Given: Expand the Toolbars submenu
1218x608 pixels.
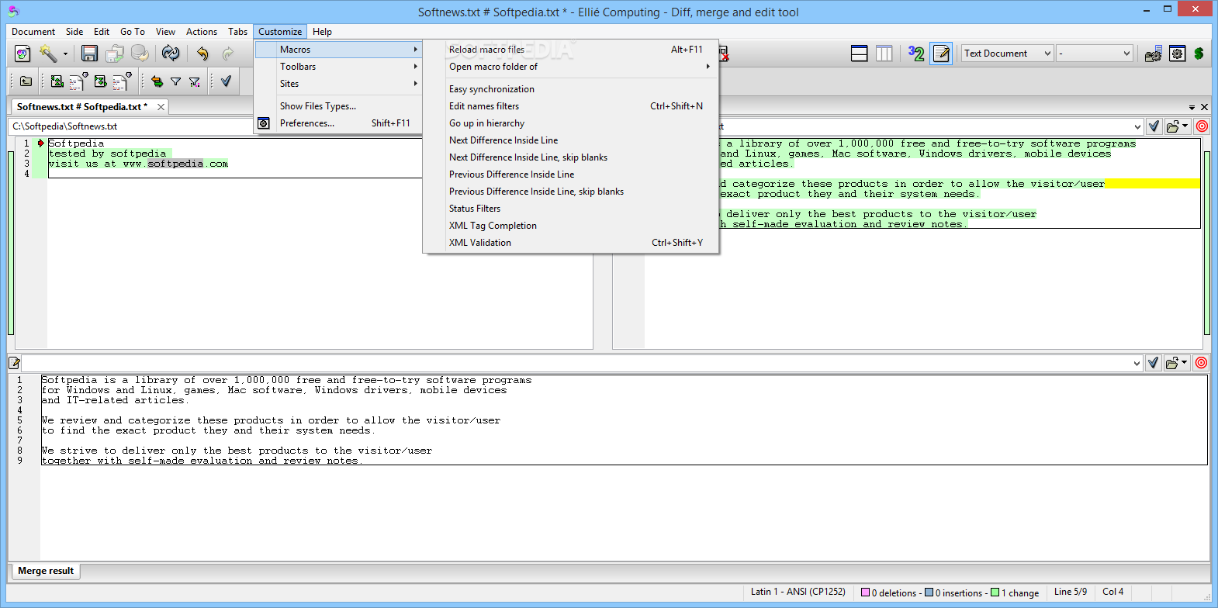Looking at the screenshot, I should 338,67.
